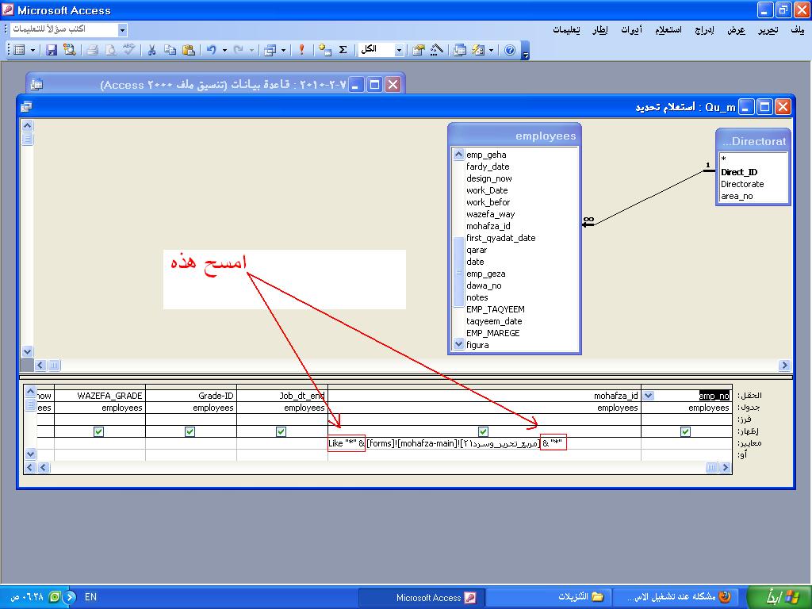
Task: Untick Show checkbox for WAZEFA_GRADE column
Action: (x=98, y=431)
